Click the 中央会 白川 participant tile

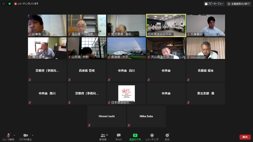point(126,71)
